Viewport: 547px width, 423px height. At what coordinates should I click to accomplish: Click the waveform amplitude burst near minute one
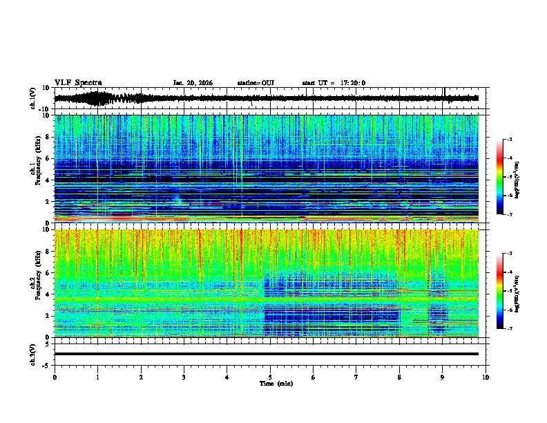point(96,98)
